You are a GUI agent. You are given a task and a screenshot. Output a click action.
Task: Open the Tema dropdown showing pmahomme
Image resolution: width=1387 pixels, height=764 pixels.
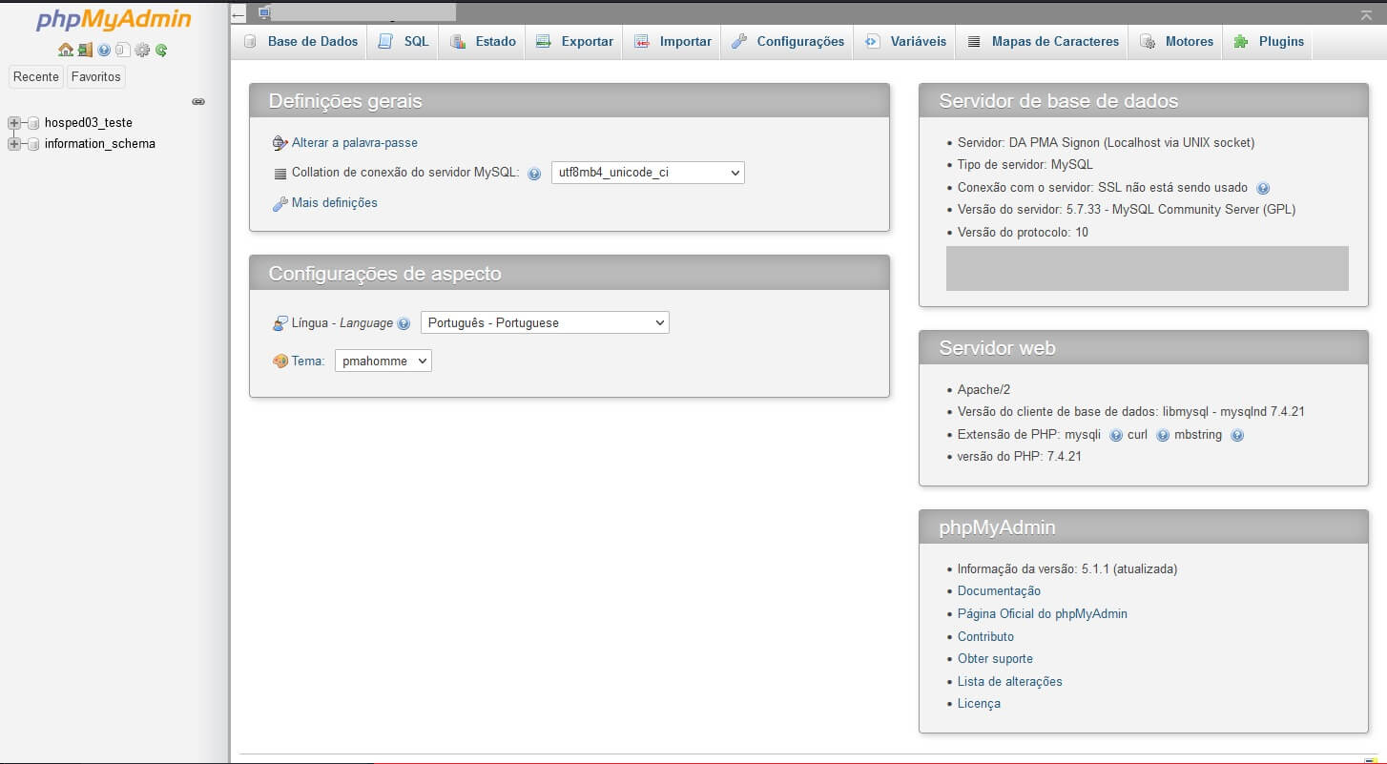pos(383,361)
